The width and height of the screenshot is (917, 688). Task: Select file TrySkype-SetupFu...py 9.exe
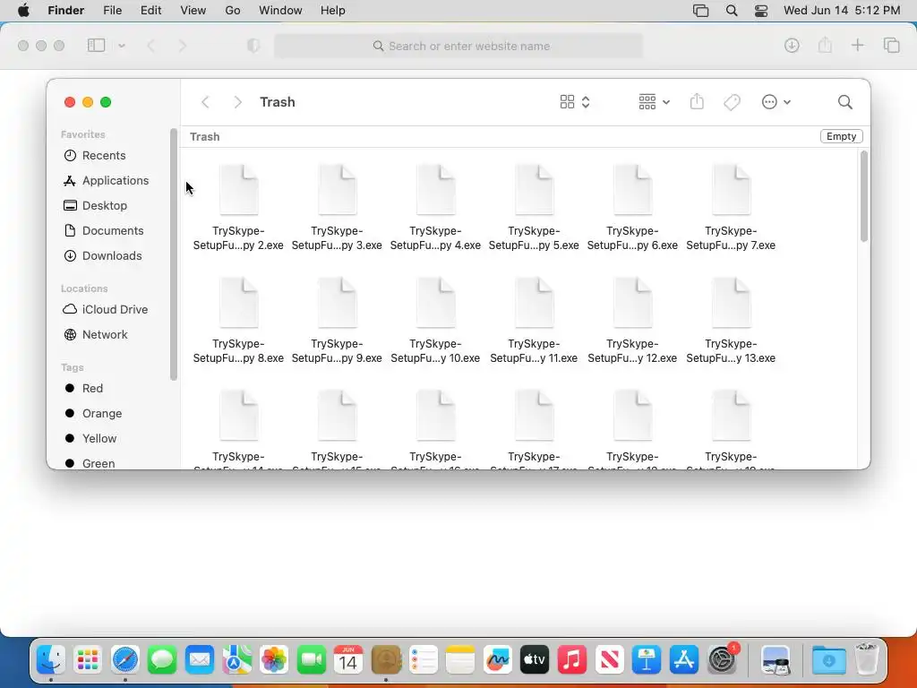click(337, 321)
